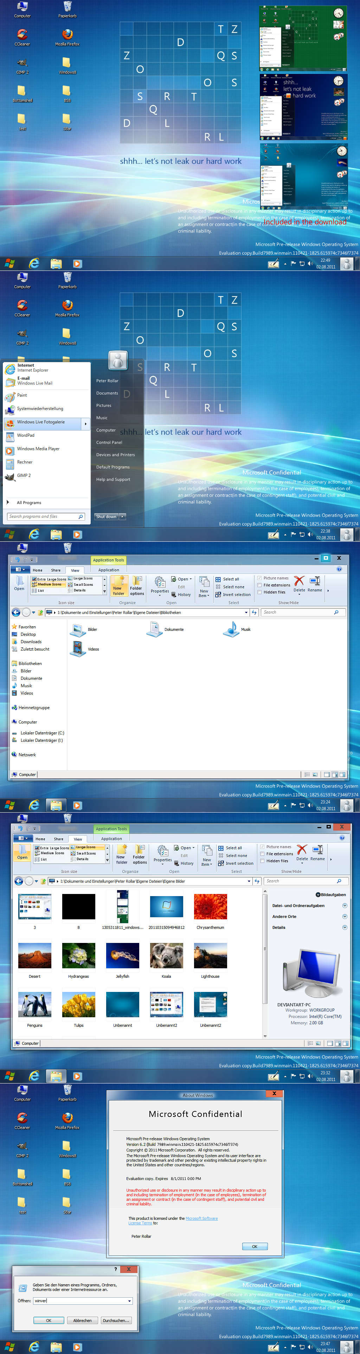Viewport: 360px width, 1354px height.
Task: Enable File extensions checkbox in Bibliotheken window
Action: coord(259,585)
